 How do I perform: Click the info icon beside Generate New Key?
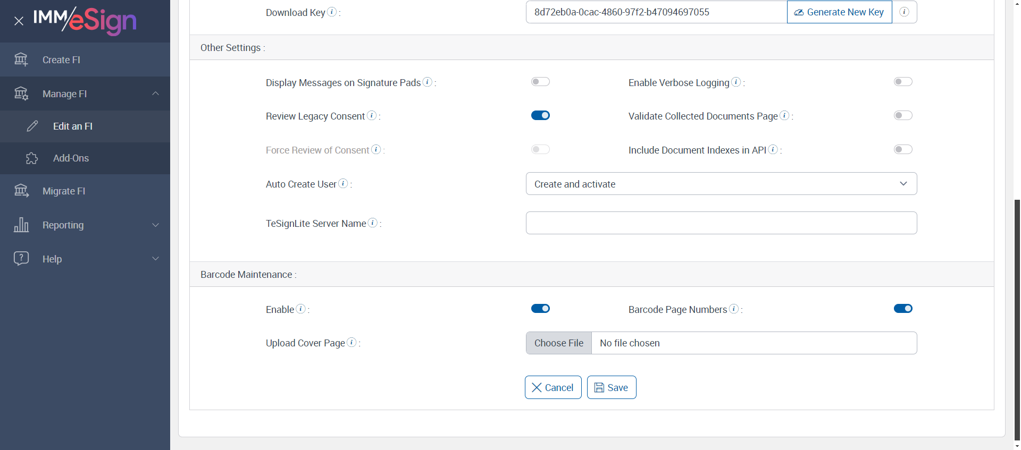point(904,12)
